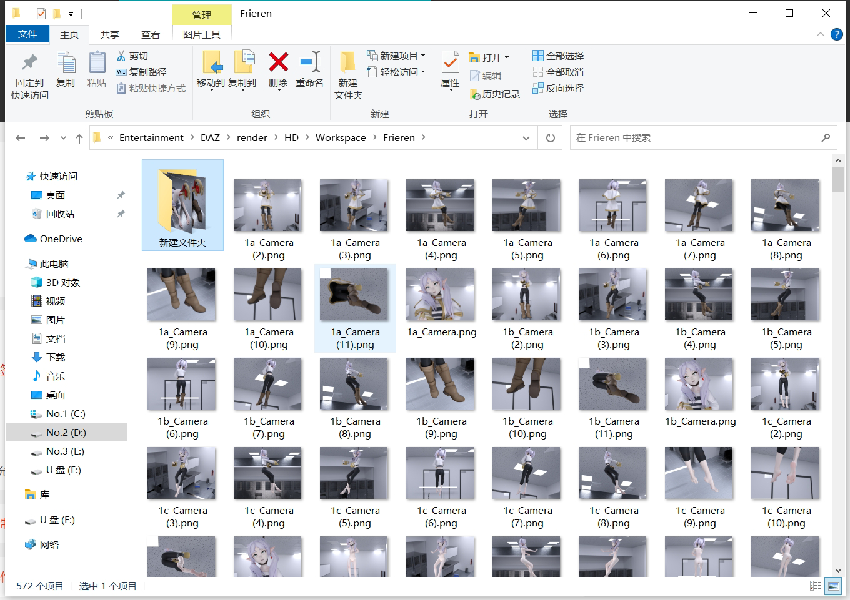Click Invert selection (反向选择)

coord(558,88)
